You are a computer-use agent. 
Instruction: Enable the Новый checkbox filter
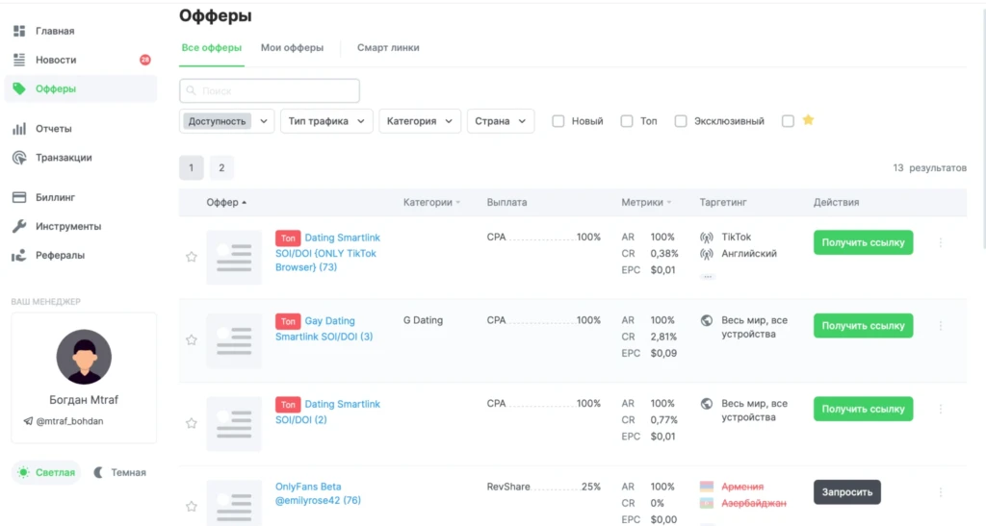click(558, 121)
